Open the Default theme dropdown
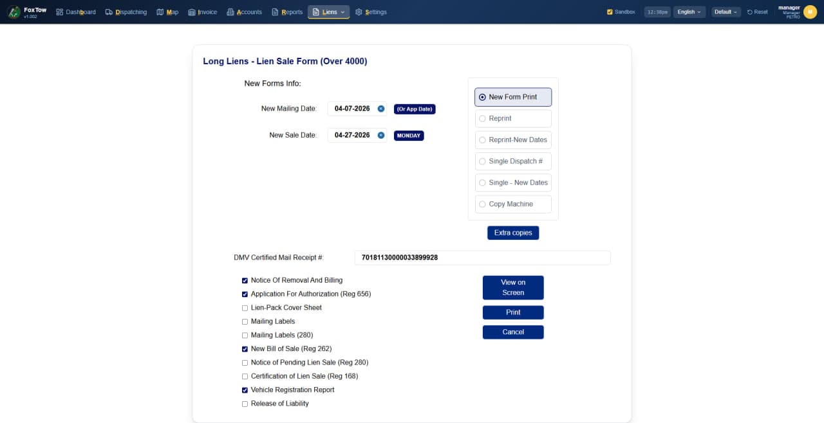The height and width of the screenshot is (423, 824). pyautogui.click(x=726, y=12)
